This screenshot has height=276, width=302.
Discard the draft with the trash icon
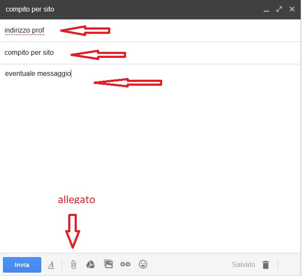[266, 265]
